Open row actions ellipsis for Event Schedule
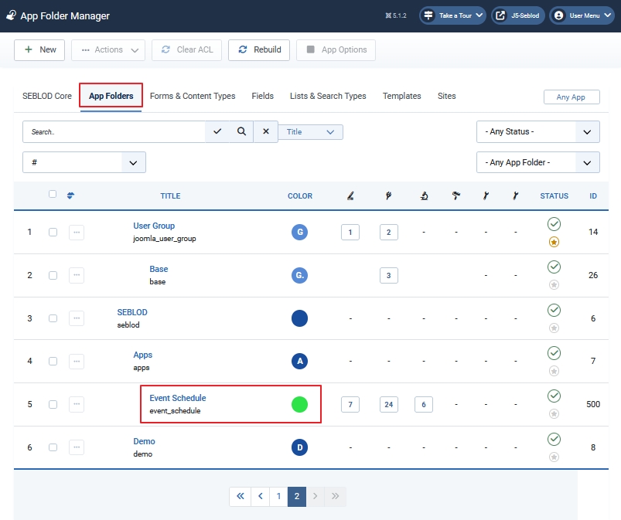The height and width of the screenshot is (520, 621). pyautogui.click(x=76, y=404)
